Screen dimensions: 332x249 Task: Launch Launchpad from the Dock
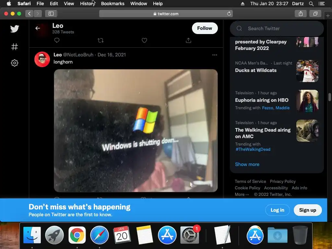54,235
